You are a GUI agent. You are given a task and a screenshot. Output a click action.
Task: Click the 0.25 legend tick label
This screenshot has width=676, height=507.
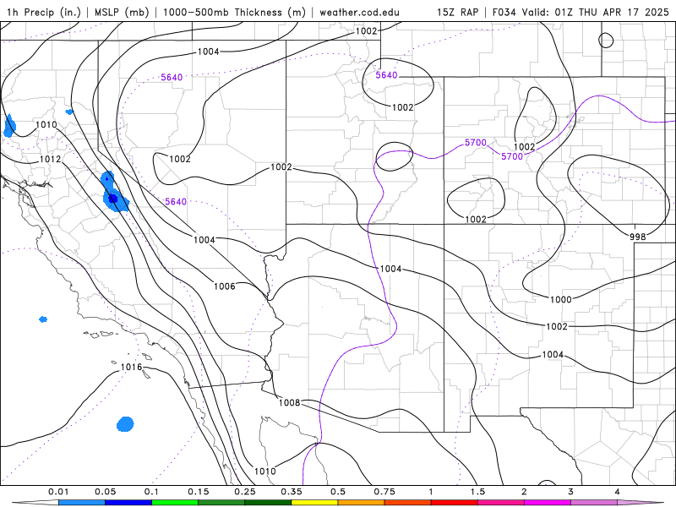[245, 492]
